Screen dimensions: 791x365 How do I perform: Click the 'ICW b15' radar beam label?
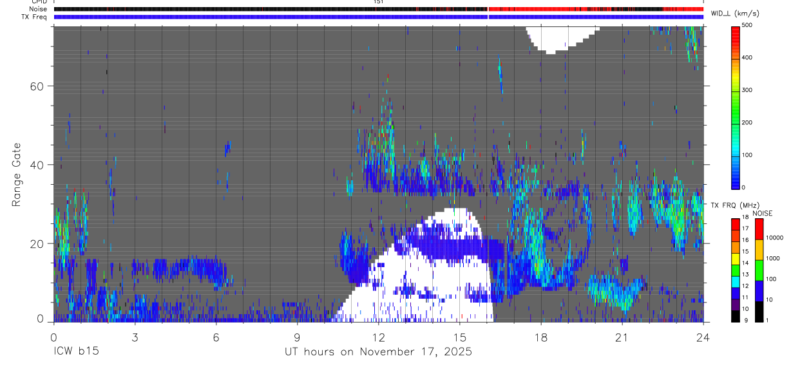point(75,352)
